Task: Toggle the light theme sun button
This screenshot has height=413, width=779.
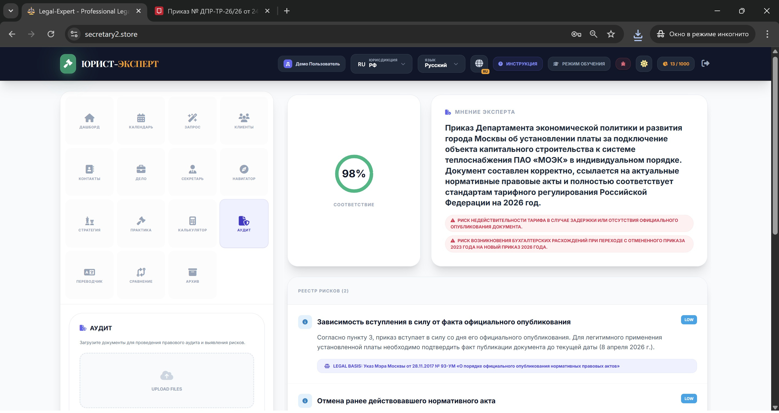Action: [644, 64]
